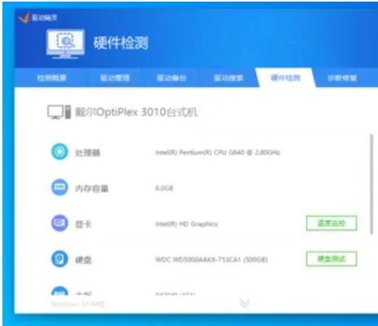Image resolution: width=378 pixels, height=326 pixels.
Task: Click the Dell OptiPlex desktop computer icon
Action: [x=59, y=112]
